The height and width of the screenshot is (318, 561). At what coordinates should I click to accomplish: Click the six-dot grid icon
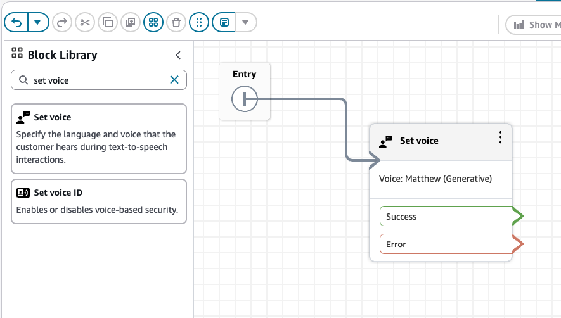coord(199,23)
